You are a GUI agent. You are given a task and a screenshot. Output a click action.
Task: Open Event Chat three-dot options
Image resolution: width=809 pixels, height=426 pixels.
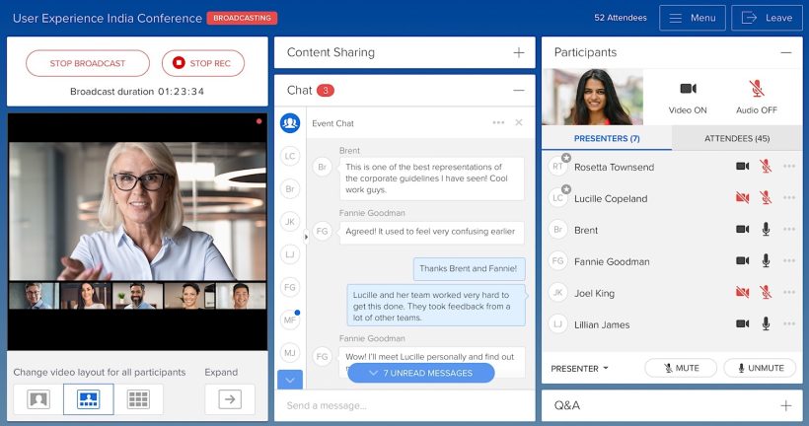tap(498, 123)
